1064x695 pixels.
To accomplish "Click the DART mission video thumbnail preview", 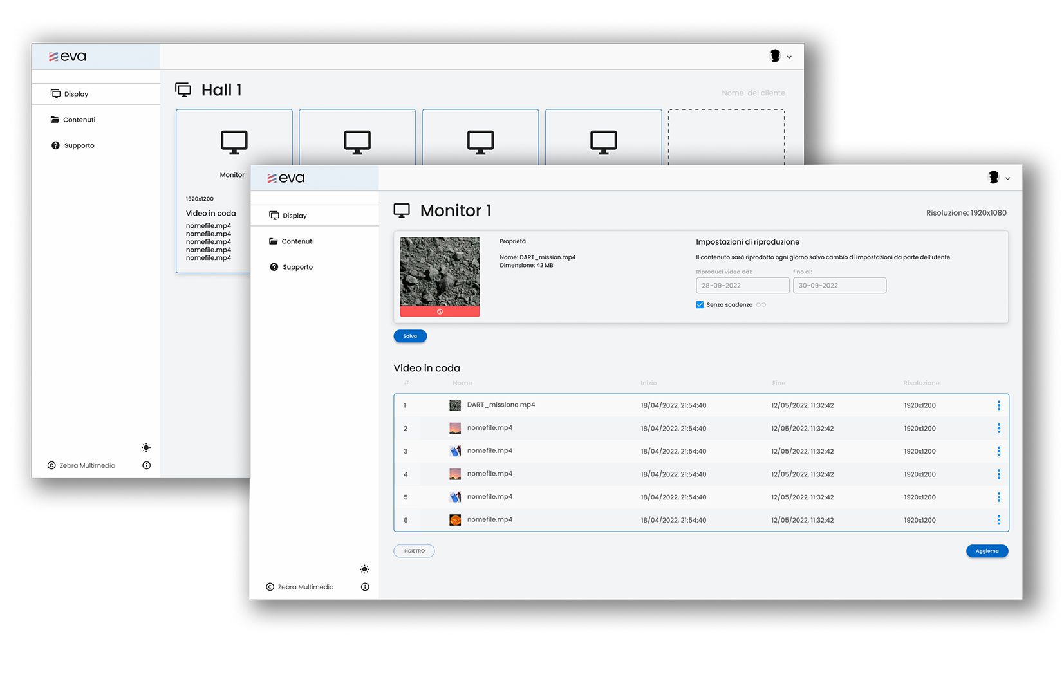I will [440, 272].
